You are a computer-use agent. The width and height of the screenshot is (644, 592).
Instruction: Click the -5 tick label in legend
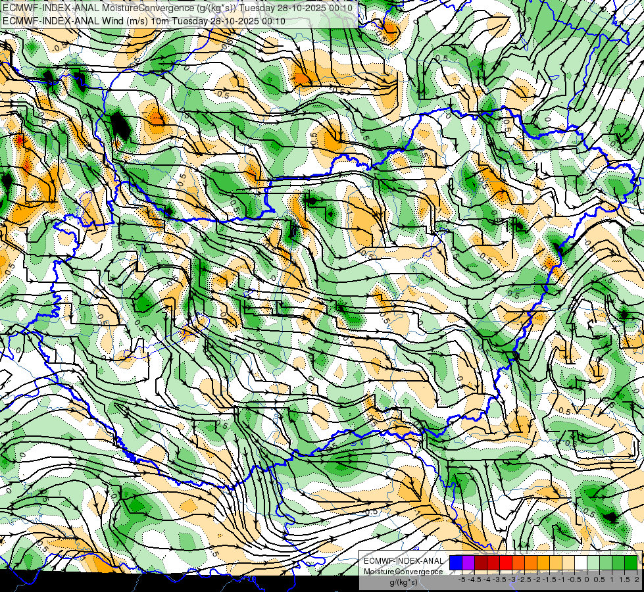462,580
